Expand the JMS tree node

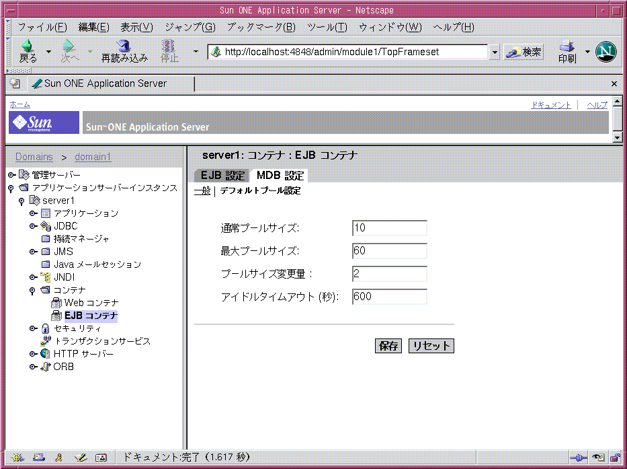click(33, 252)
